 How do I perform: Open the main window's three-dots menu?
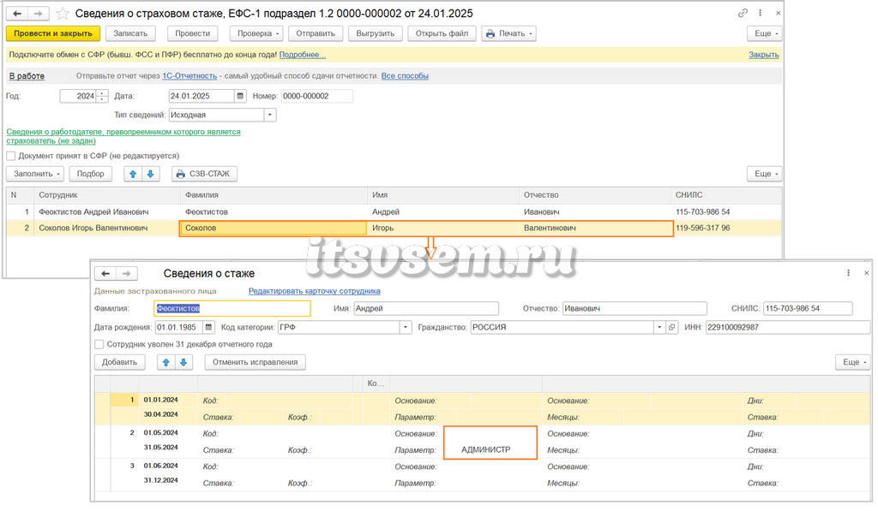pos(760,13)
